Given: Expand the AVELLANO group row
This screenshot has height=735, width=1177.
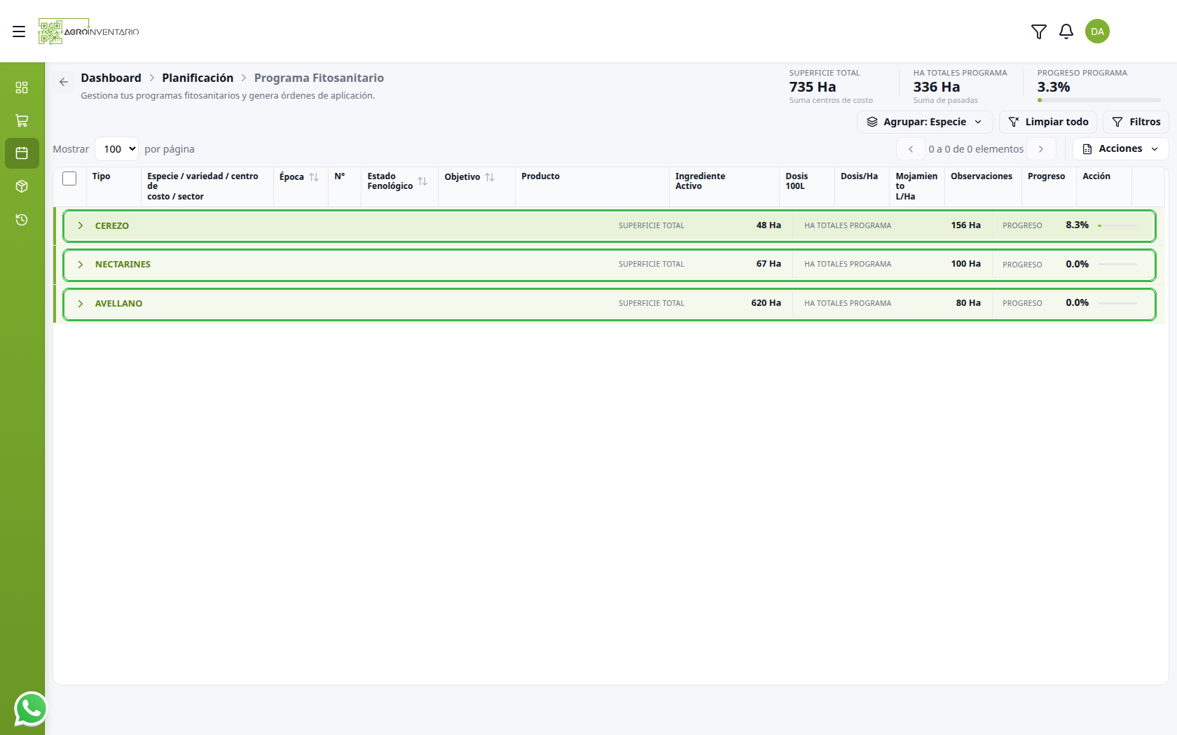Looking at the screenshot, I should coord(81,304).
